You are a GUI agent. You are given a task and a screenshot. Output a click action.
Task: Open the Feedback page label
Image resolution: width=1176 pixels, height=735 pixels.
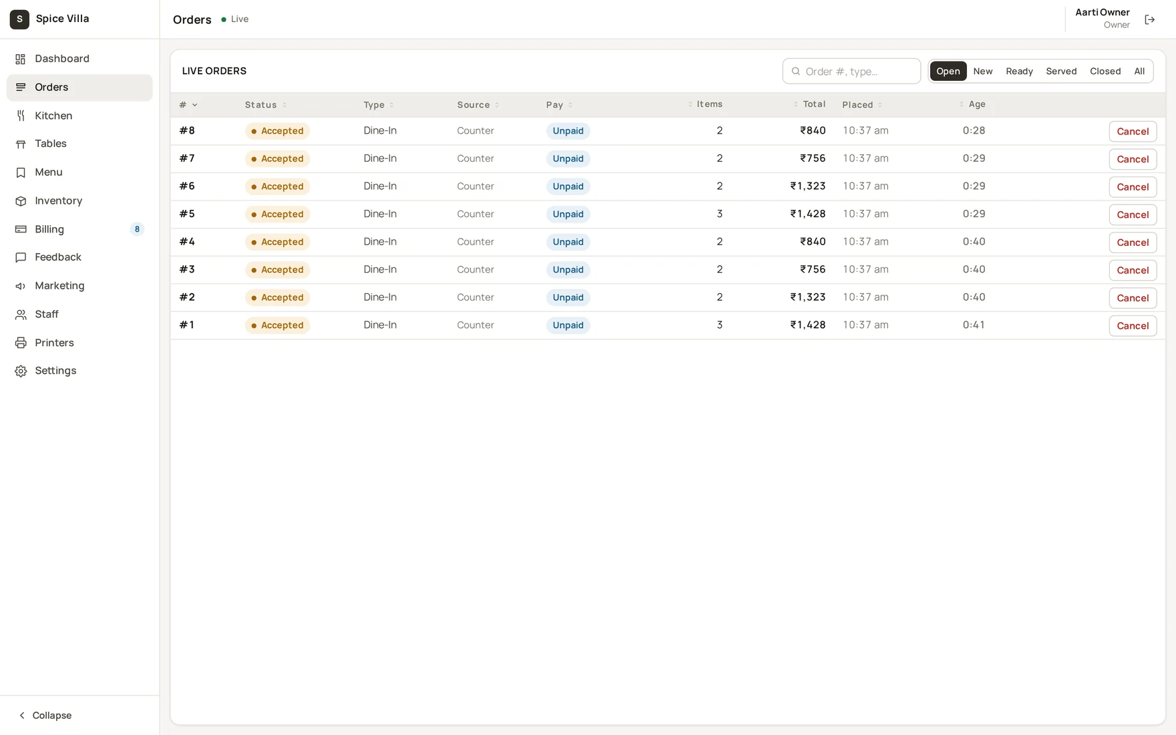click(58, 257)
